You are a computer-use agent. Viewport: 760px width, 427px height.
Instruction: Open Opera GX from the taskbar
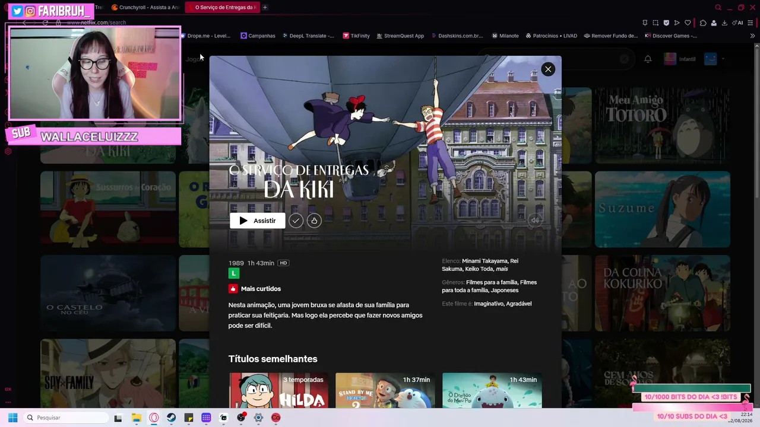coord(154,418)
